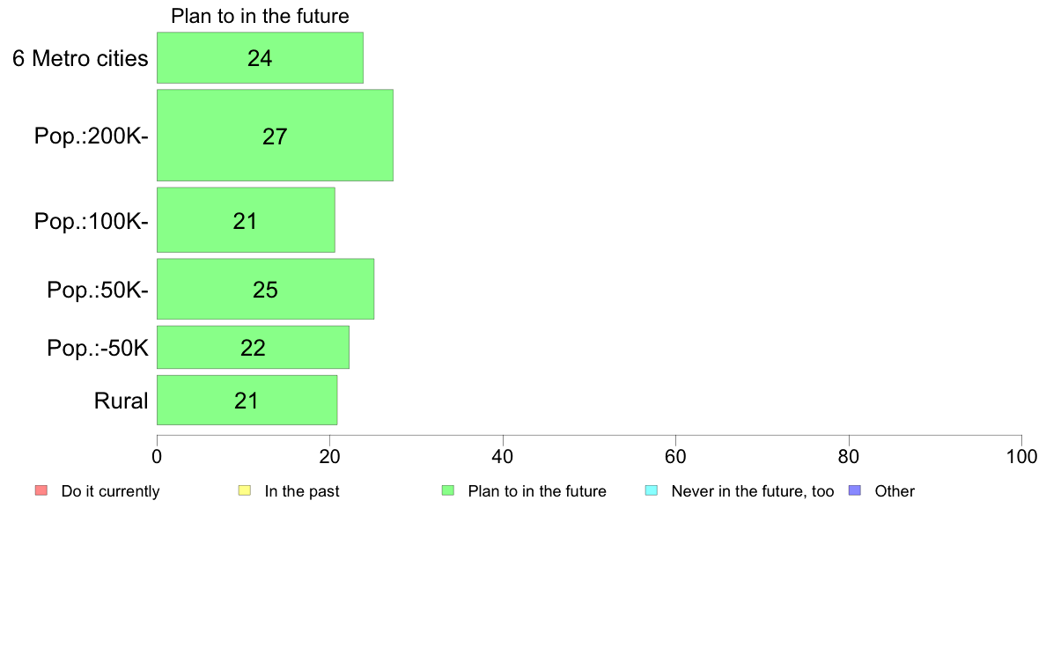Click the In the past legend text
The width and height of the screenshot is (1046, 648).
coord(302,491)
